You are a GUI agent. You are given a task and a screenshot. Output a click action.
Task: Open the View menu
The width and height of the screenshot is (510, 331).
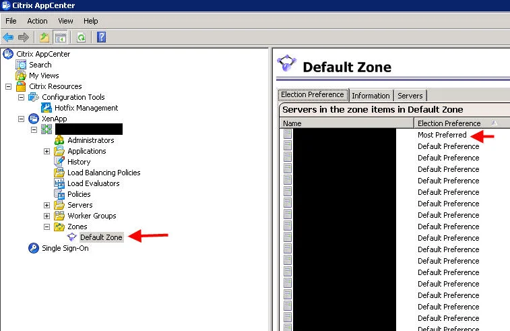coord(65,21)
